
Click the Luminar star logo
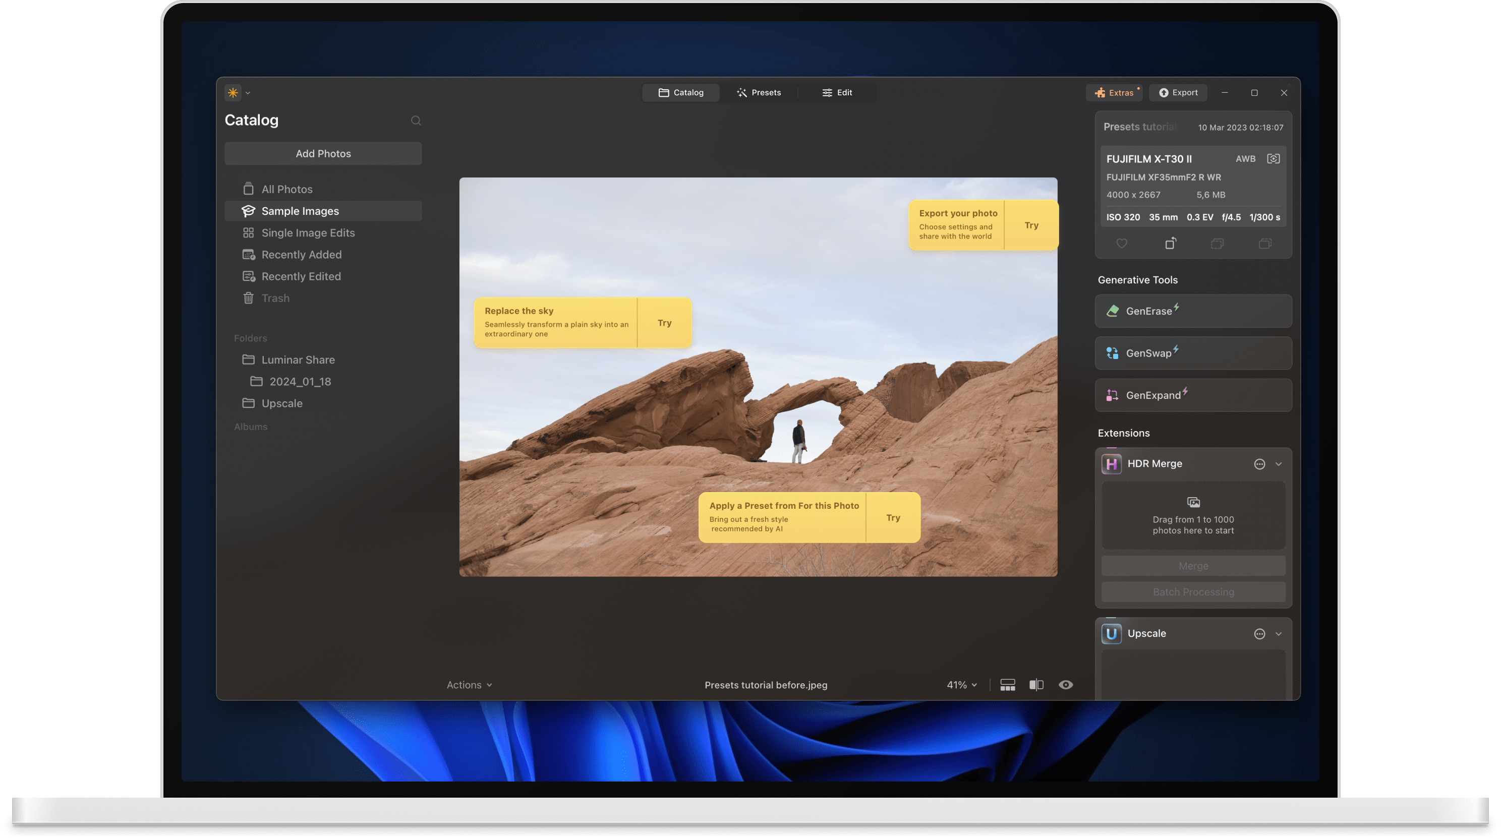[x=232, y=92]
